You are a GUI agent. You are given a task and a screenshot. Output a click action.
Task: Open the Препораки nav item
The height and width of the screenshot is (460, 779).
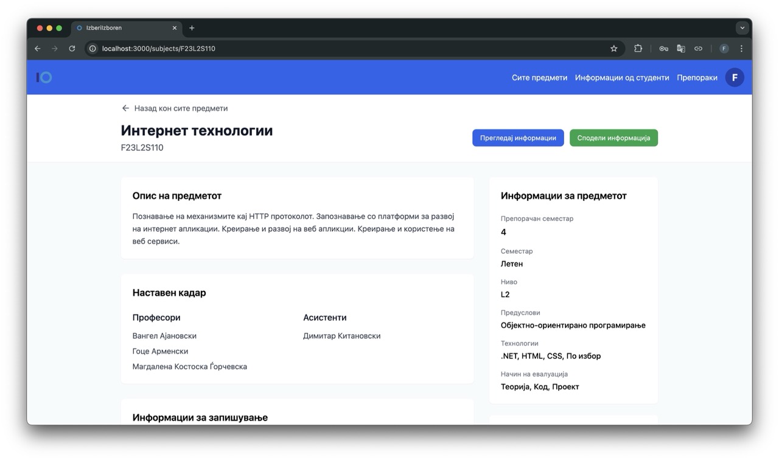click(697, 78)
